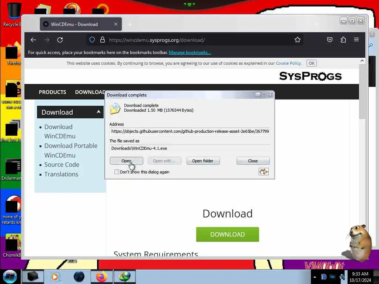379x284 pixels.
Task: Reload the page with the refresh icon
Action: 60,40
